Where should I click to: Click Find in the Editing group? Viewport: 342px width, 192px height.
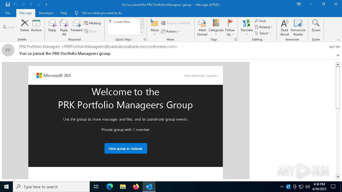(260, 21)
